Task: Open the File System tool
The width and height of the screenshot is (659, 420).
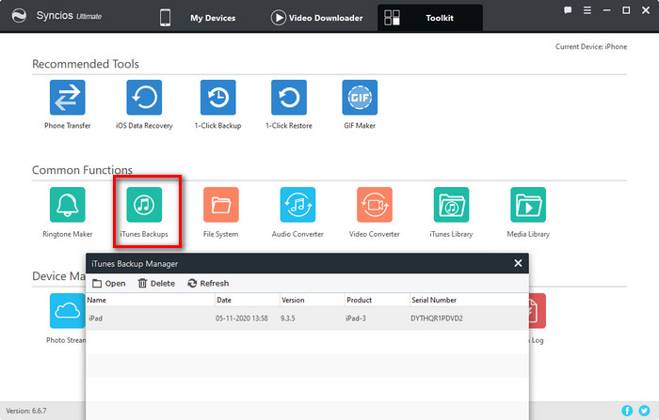Action: [221, 205]
